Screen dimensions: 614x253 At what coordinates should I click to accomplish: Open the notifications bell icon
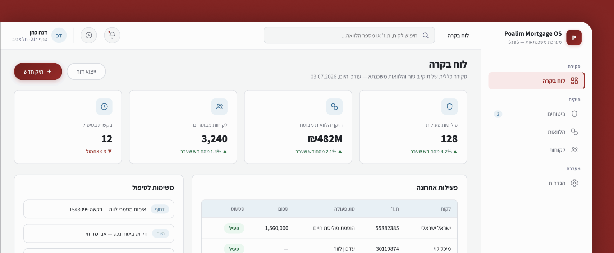click(112, 35)
